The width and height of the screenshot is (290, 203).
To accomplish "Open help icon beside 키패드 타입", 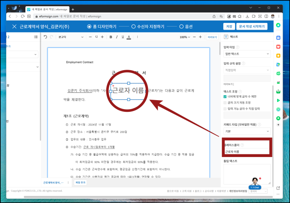I will (x=259, y=125).
